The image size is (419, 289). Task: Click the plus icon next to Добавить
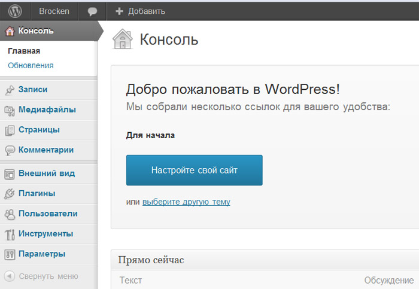[119, 11]
